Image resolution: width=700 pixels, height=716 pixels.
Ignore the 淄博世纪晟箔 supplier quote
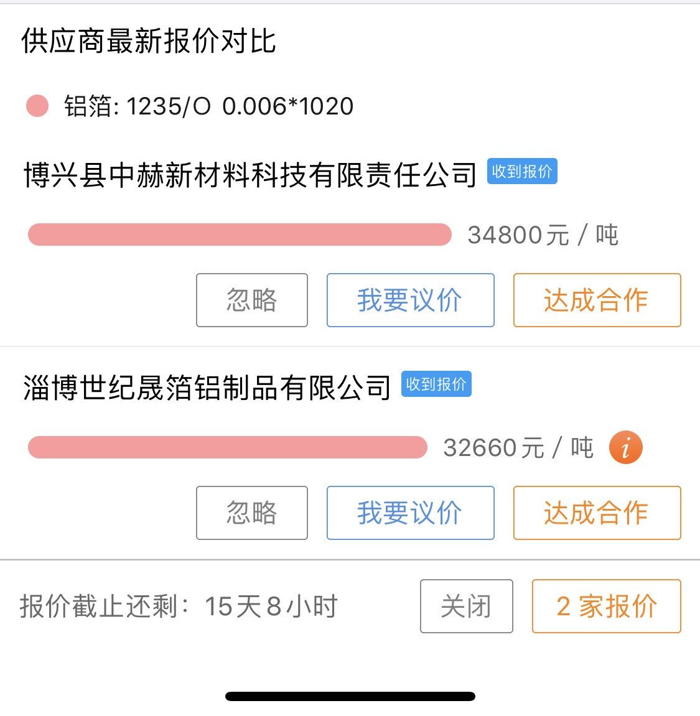point(251,513)
